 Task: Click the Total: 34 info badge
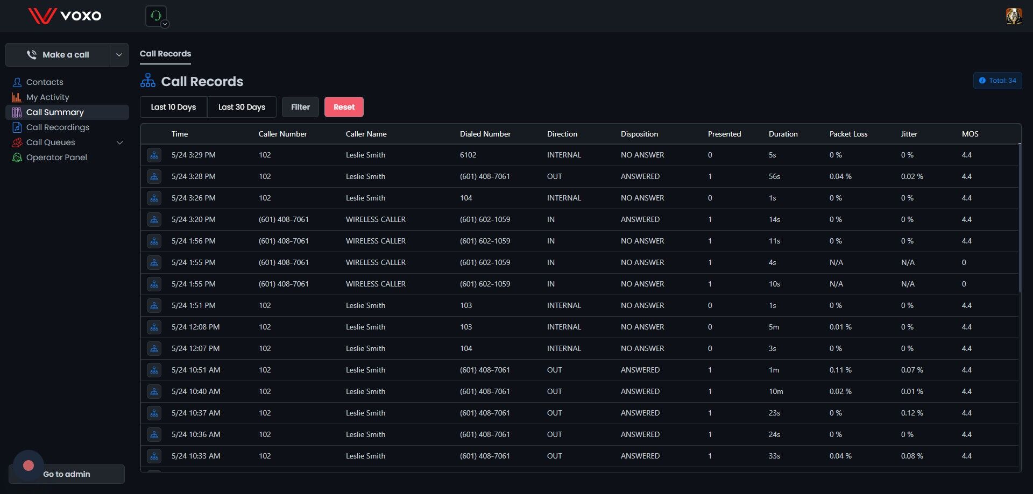point(997,81)
